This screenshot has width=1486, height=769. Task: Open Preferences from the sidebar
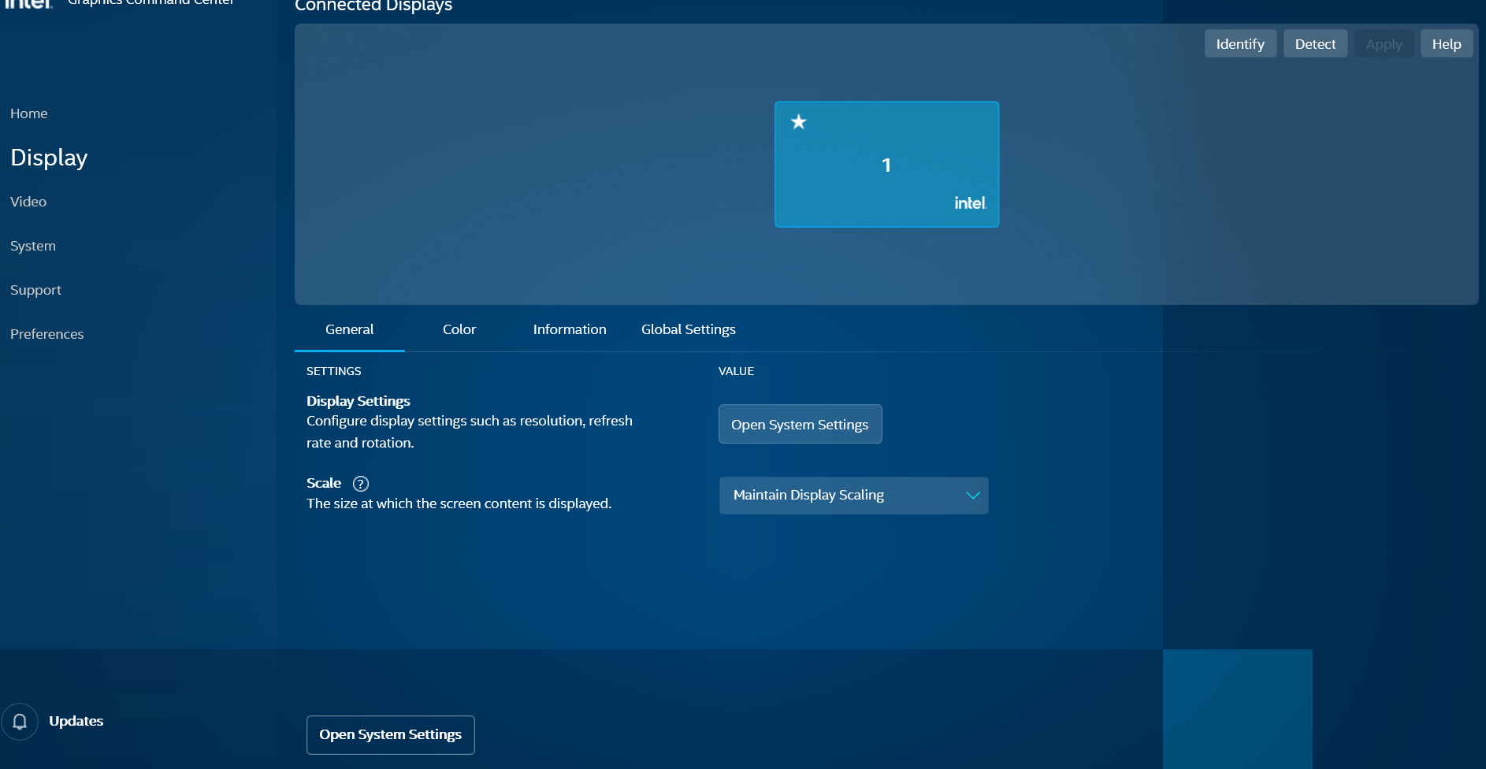46,334
